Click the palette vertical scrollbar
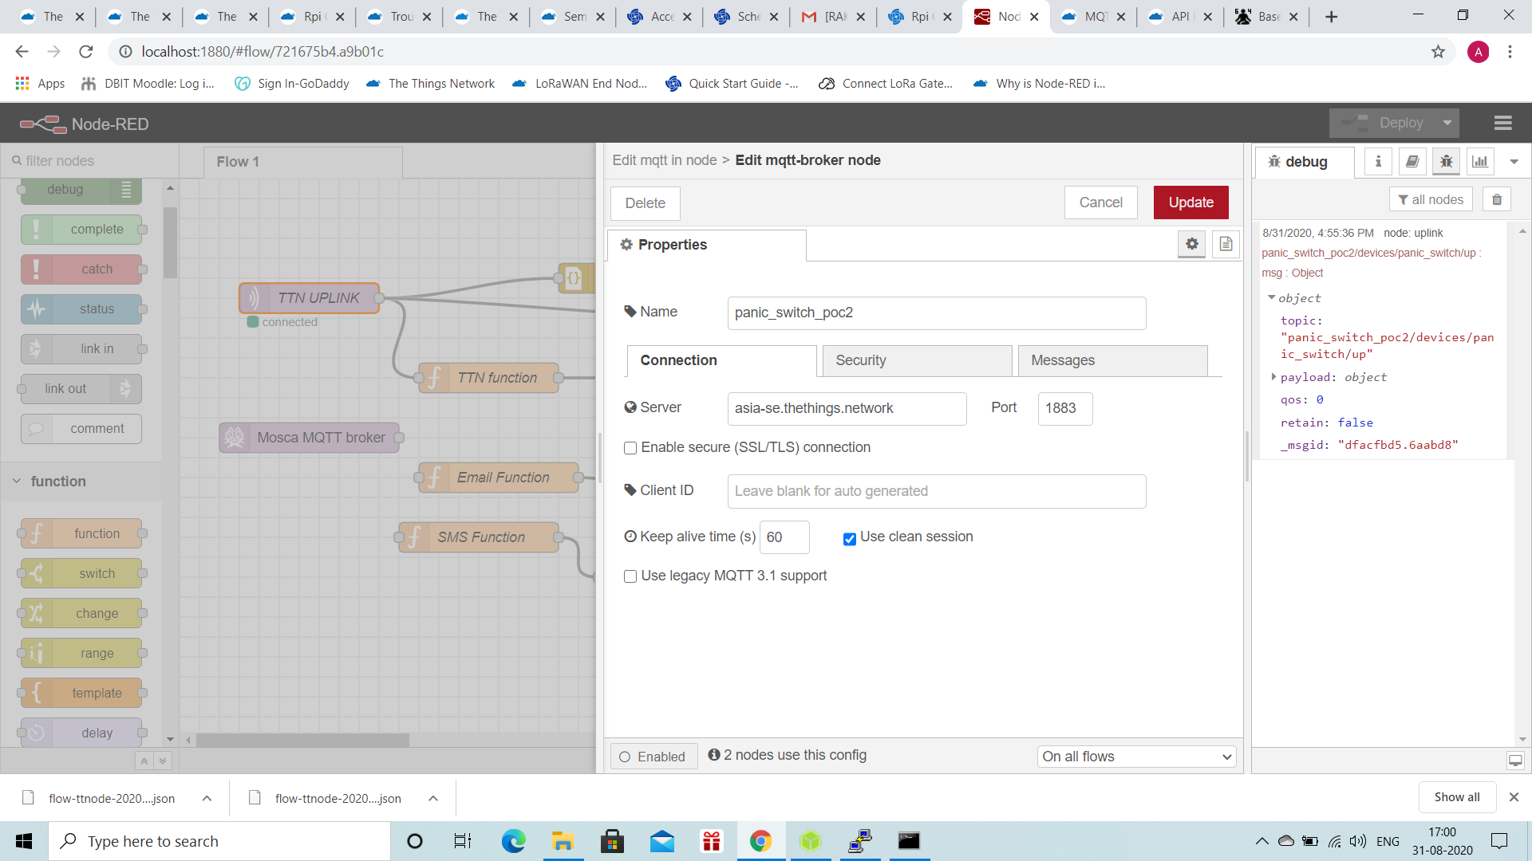Screen dimensions: 1532x861 click(170, 242)
